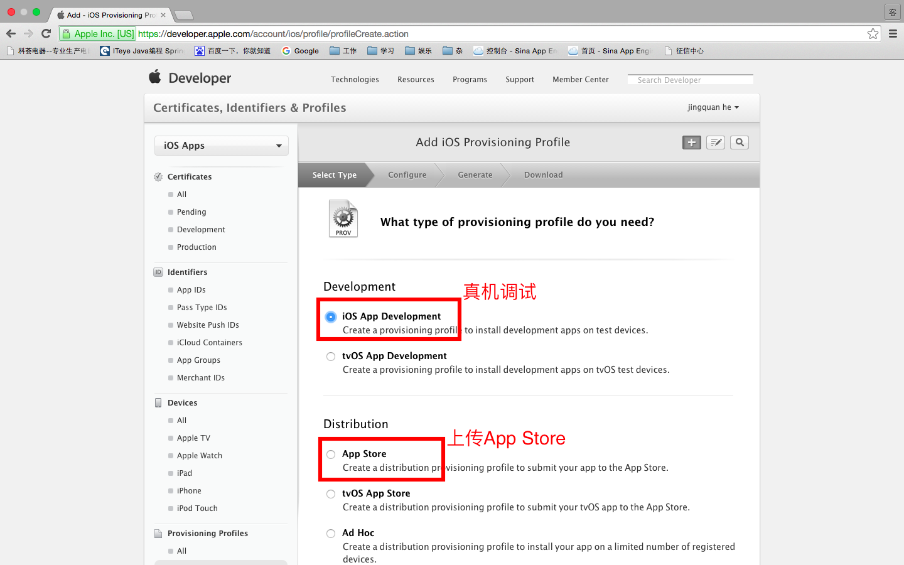Open the iOS Apps platform dropdown

click(222, 146)
